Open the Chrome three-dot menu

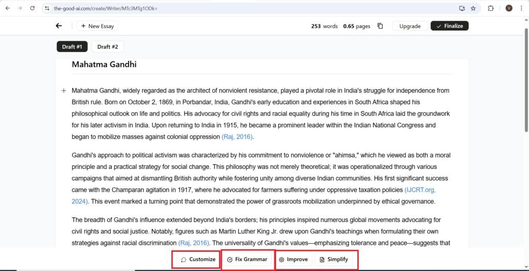click(522, 8)
